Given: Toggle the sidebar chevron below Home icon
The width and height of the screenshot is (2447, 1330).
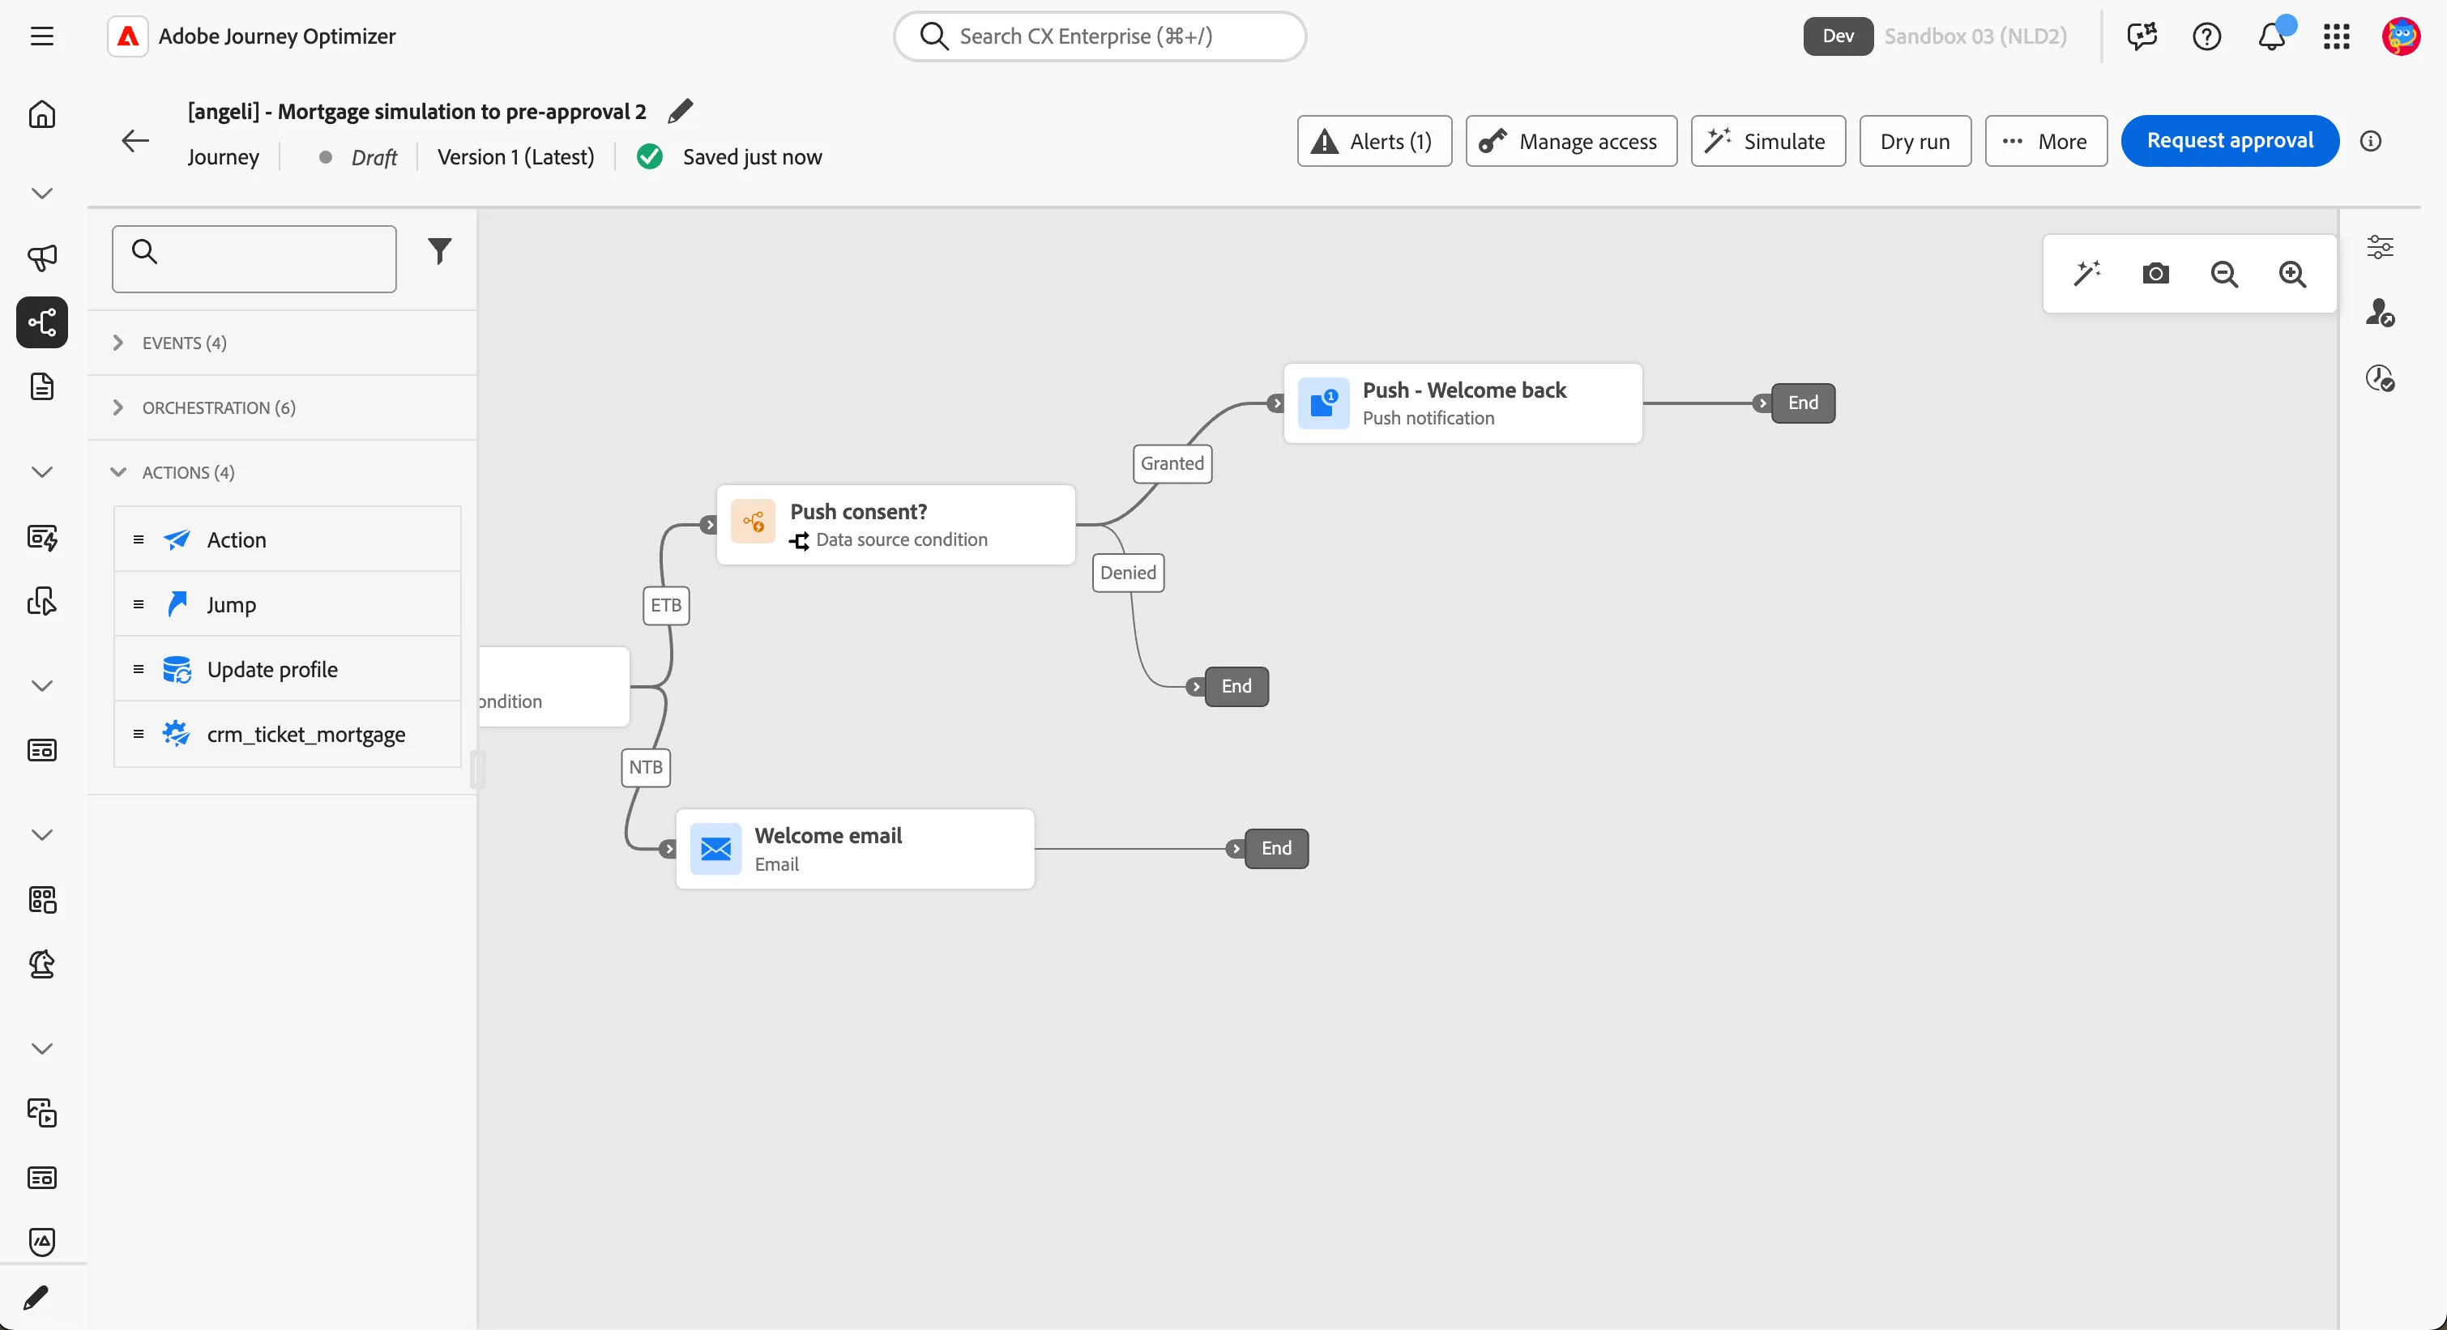Looking at the screenshot, I should pyautogui.click(x=42, y=193).
